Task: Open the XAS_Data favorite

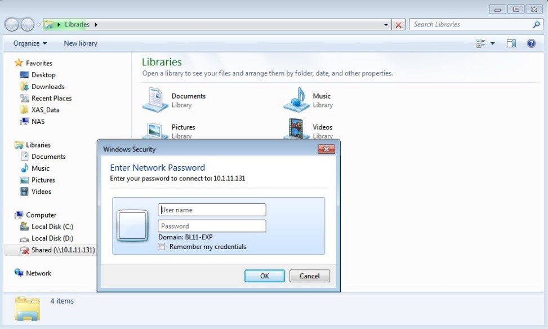Action: (x=46, y=110)
